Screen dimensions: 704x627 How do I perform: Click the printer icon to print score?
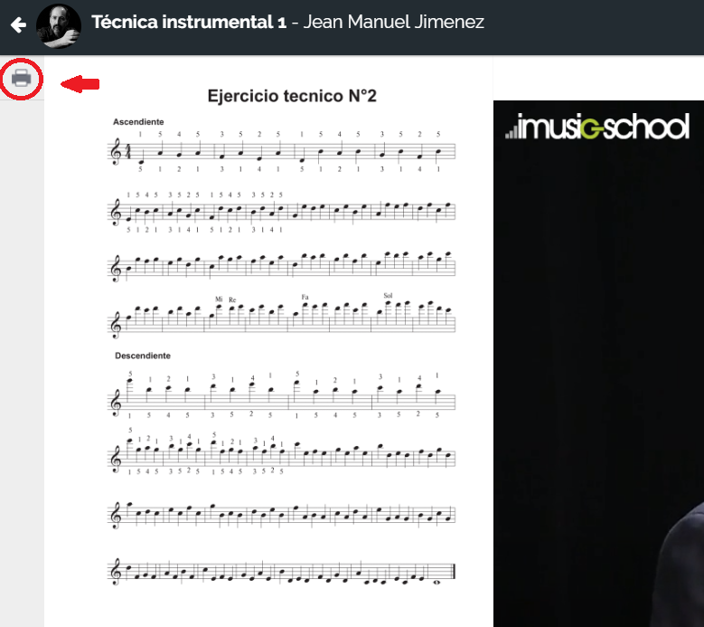[x=21, y=79]
